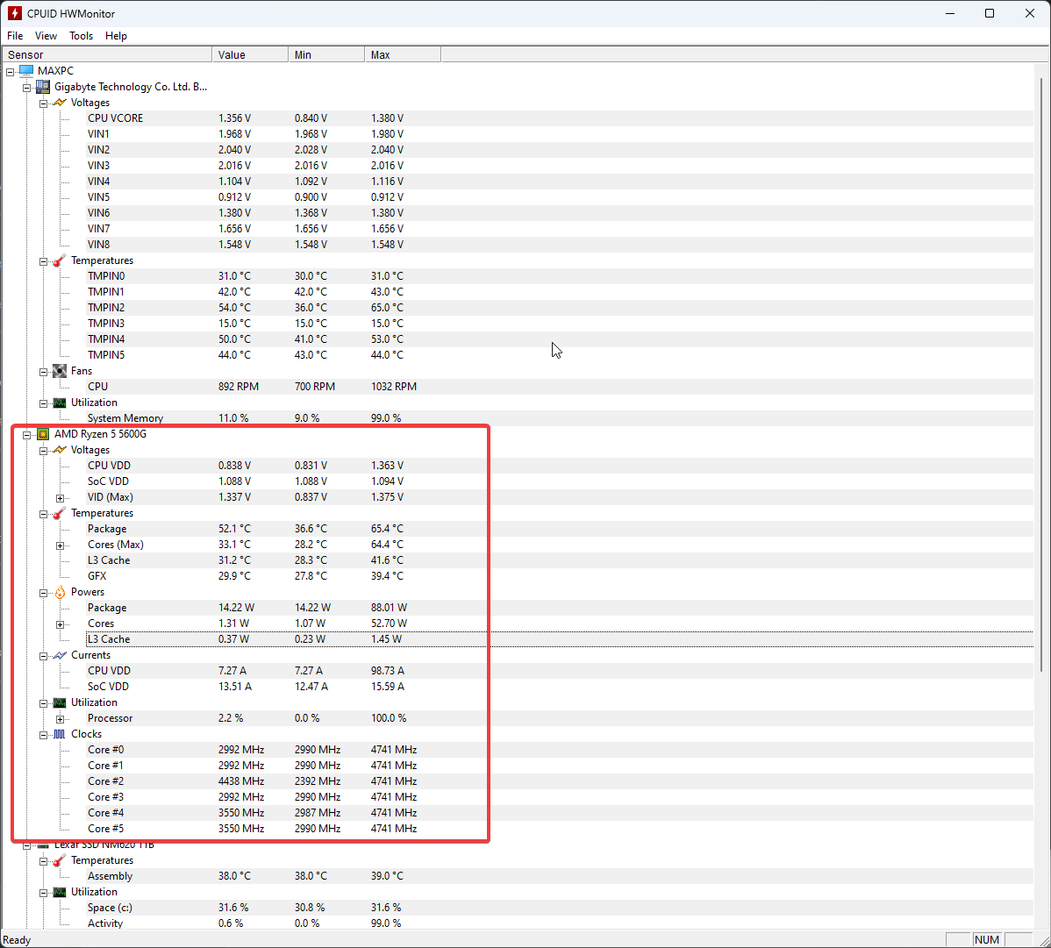Click the vertical scrollbar thumb
The width and height of the screenshot is (1051, 948).
coord(1041,374)
